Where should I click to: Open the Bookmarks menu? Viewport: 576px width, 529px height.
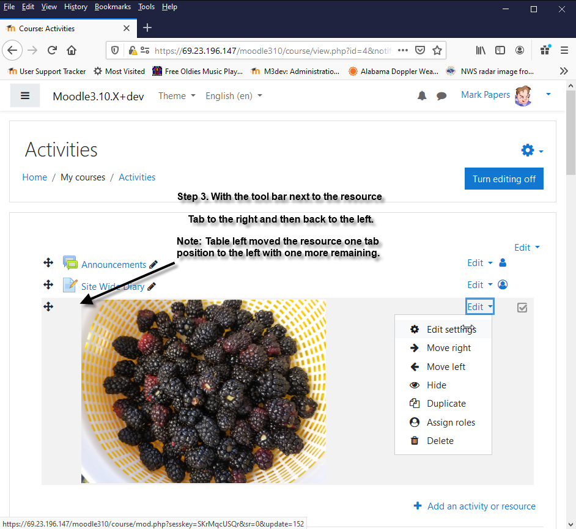[x=113, y=7]
